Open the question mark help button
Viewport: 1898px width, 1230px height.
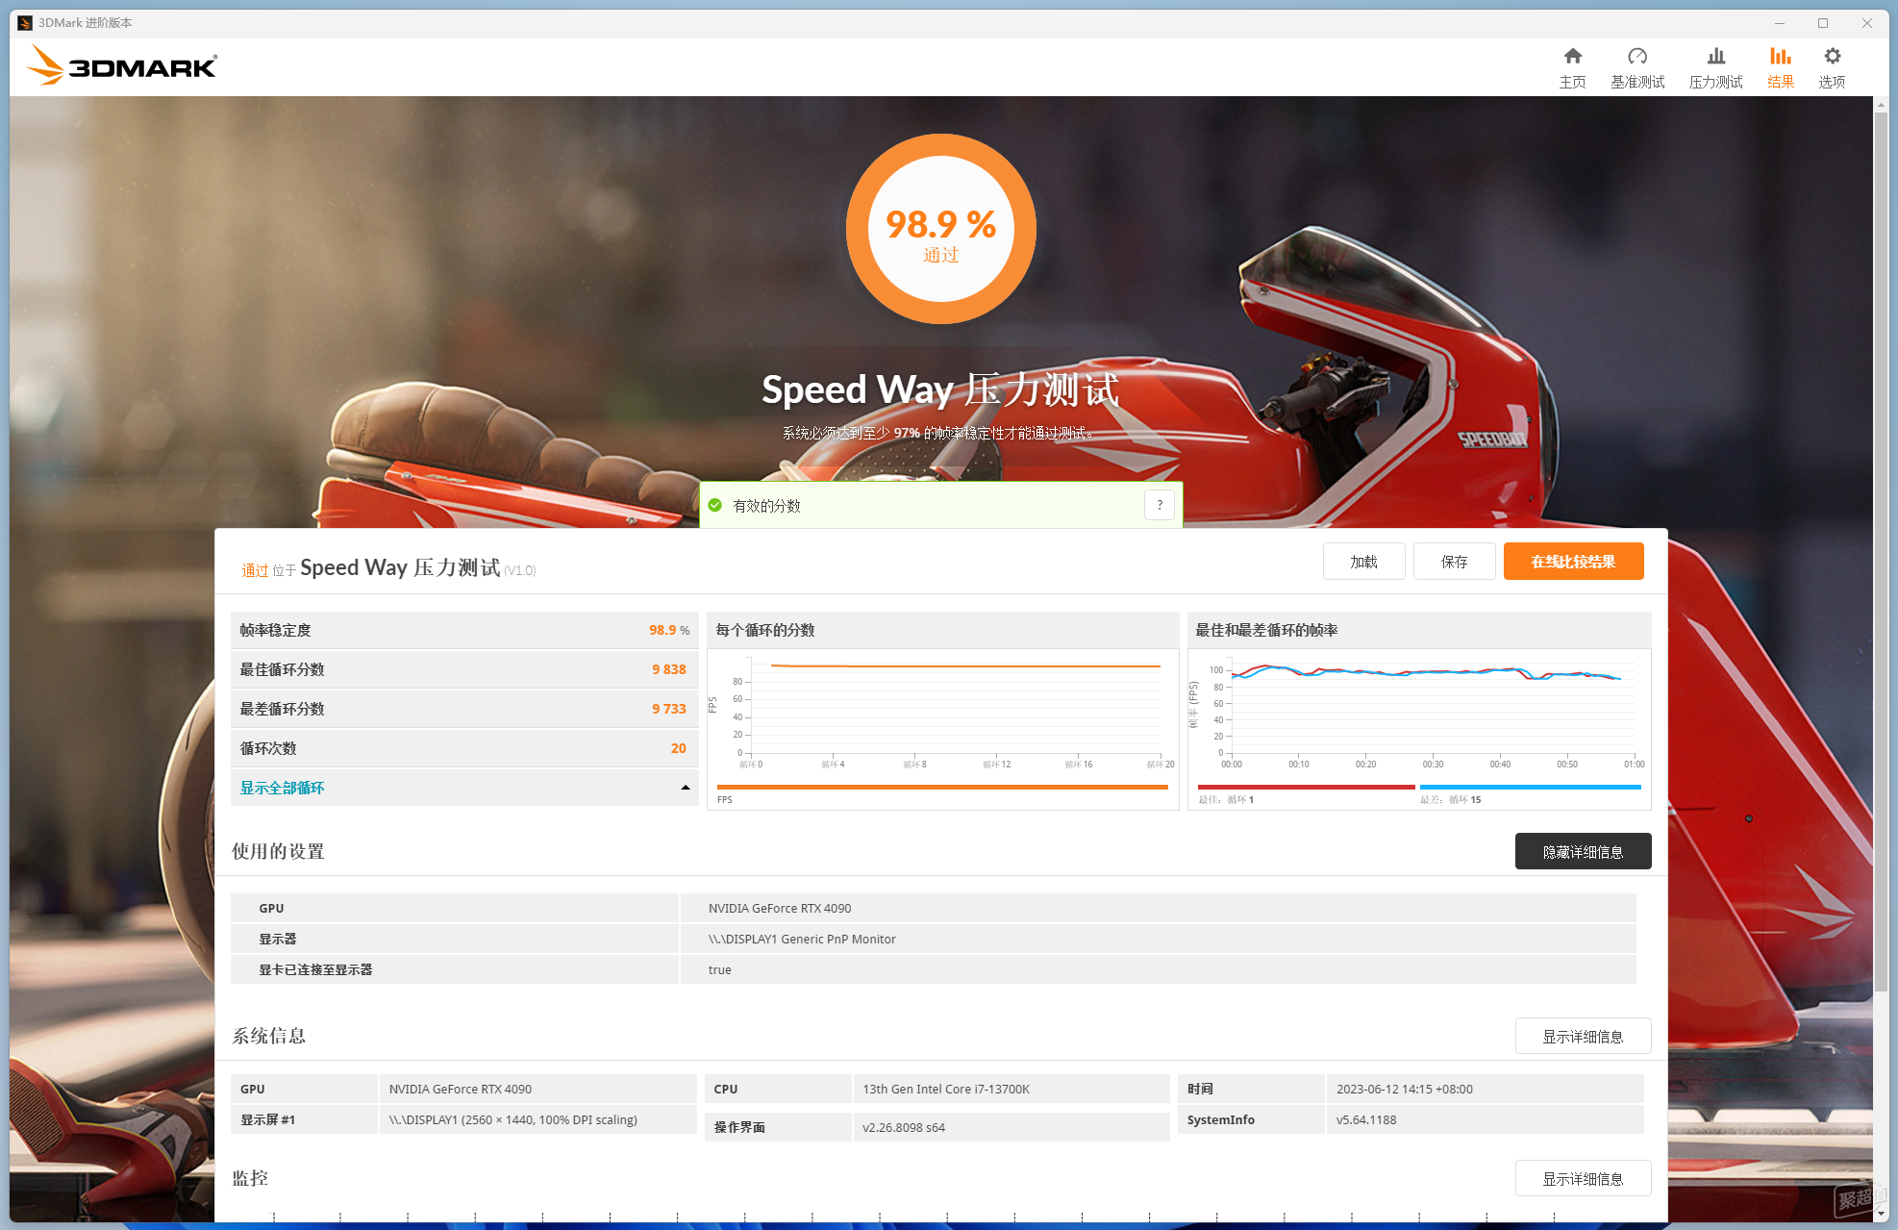pyautogui.click(x=1160, y=505)
